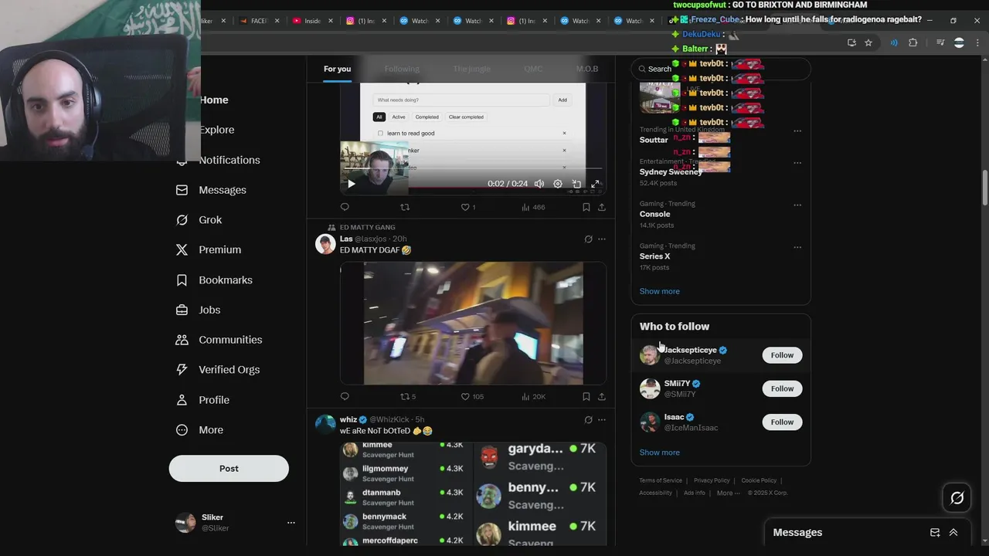Ask Grok about whiz's post
Screen dimensions: 989x556
pyautogui.click(x=588, y=420)
